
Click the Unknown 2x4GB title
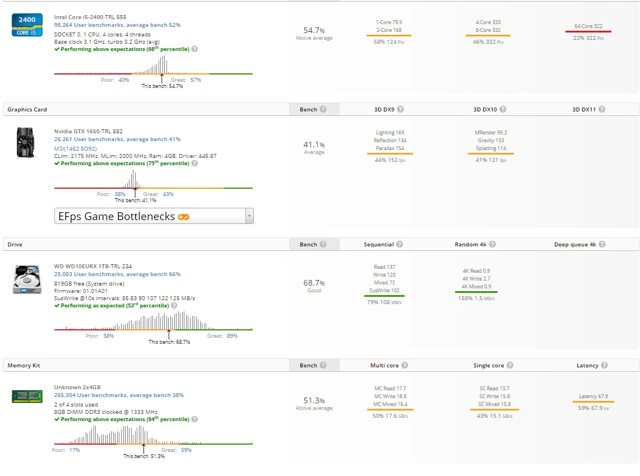tap(77, 387)
